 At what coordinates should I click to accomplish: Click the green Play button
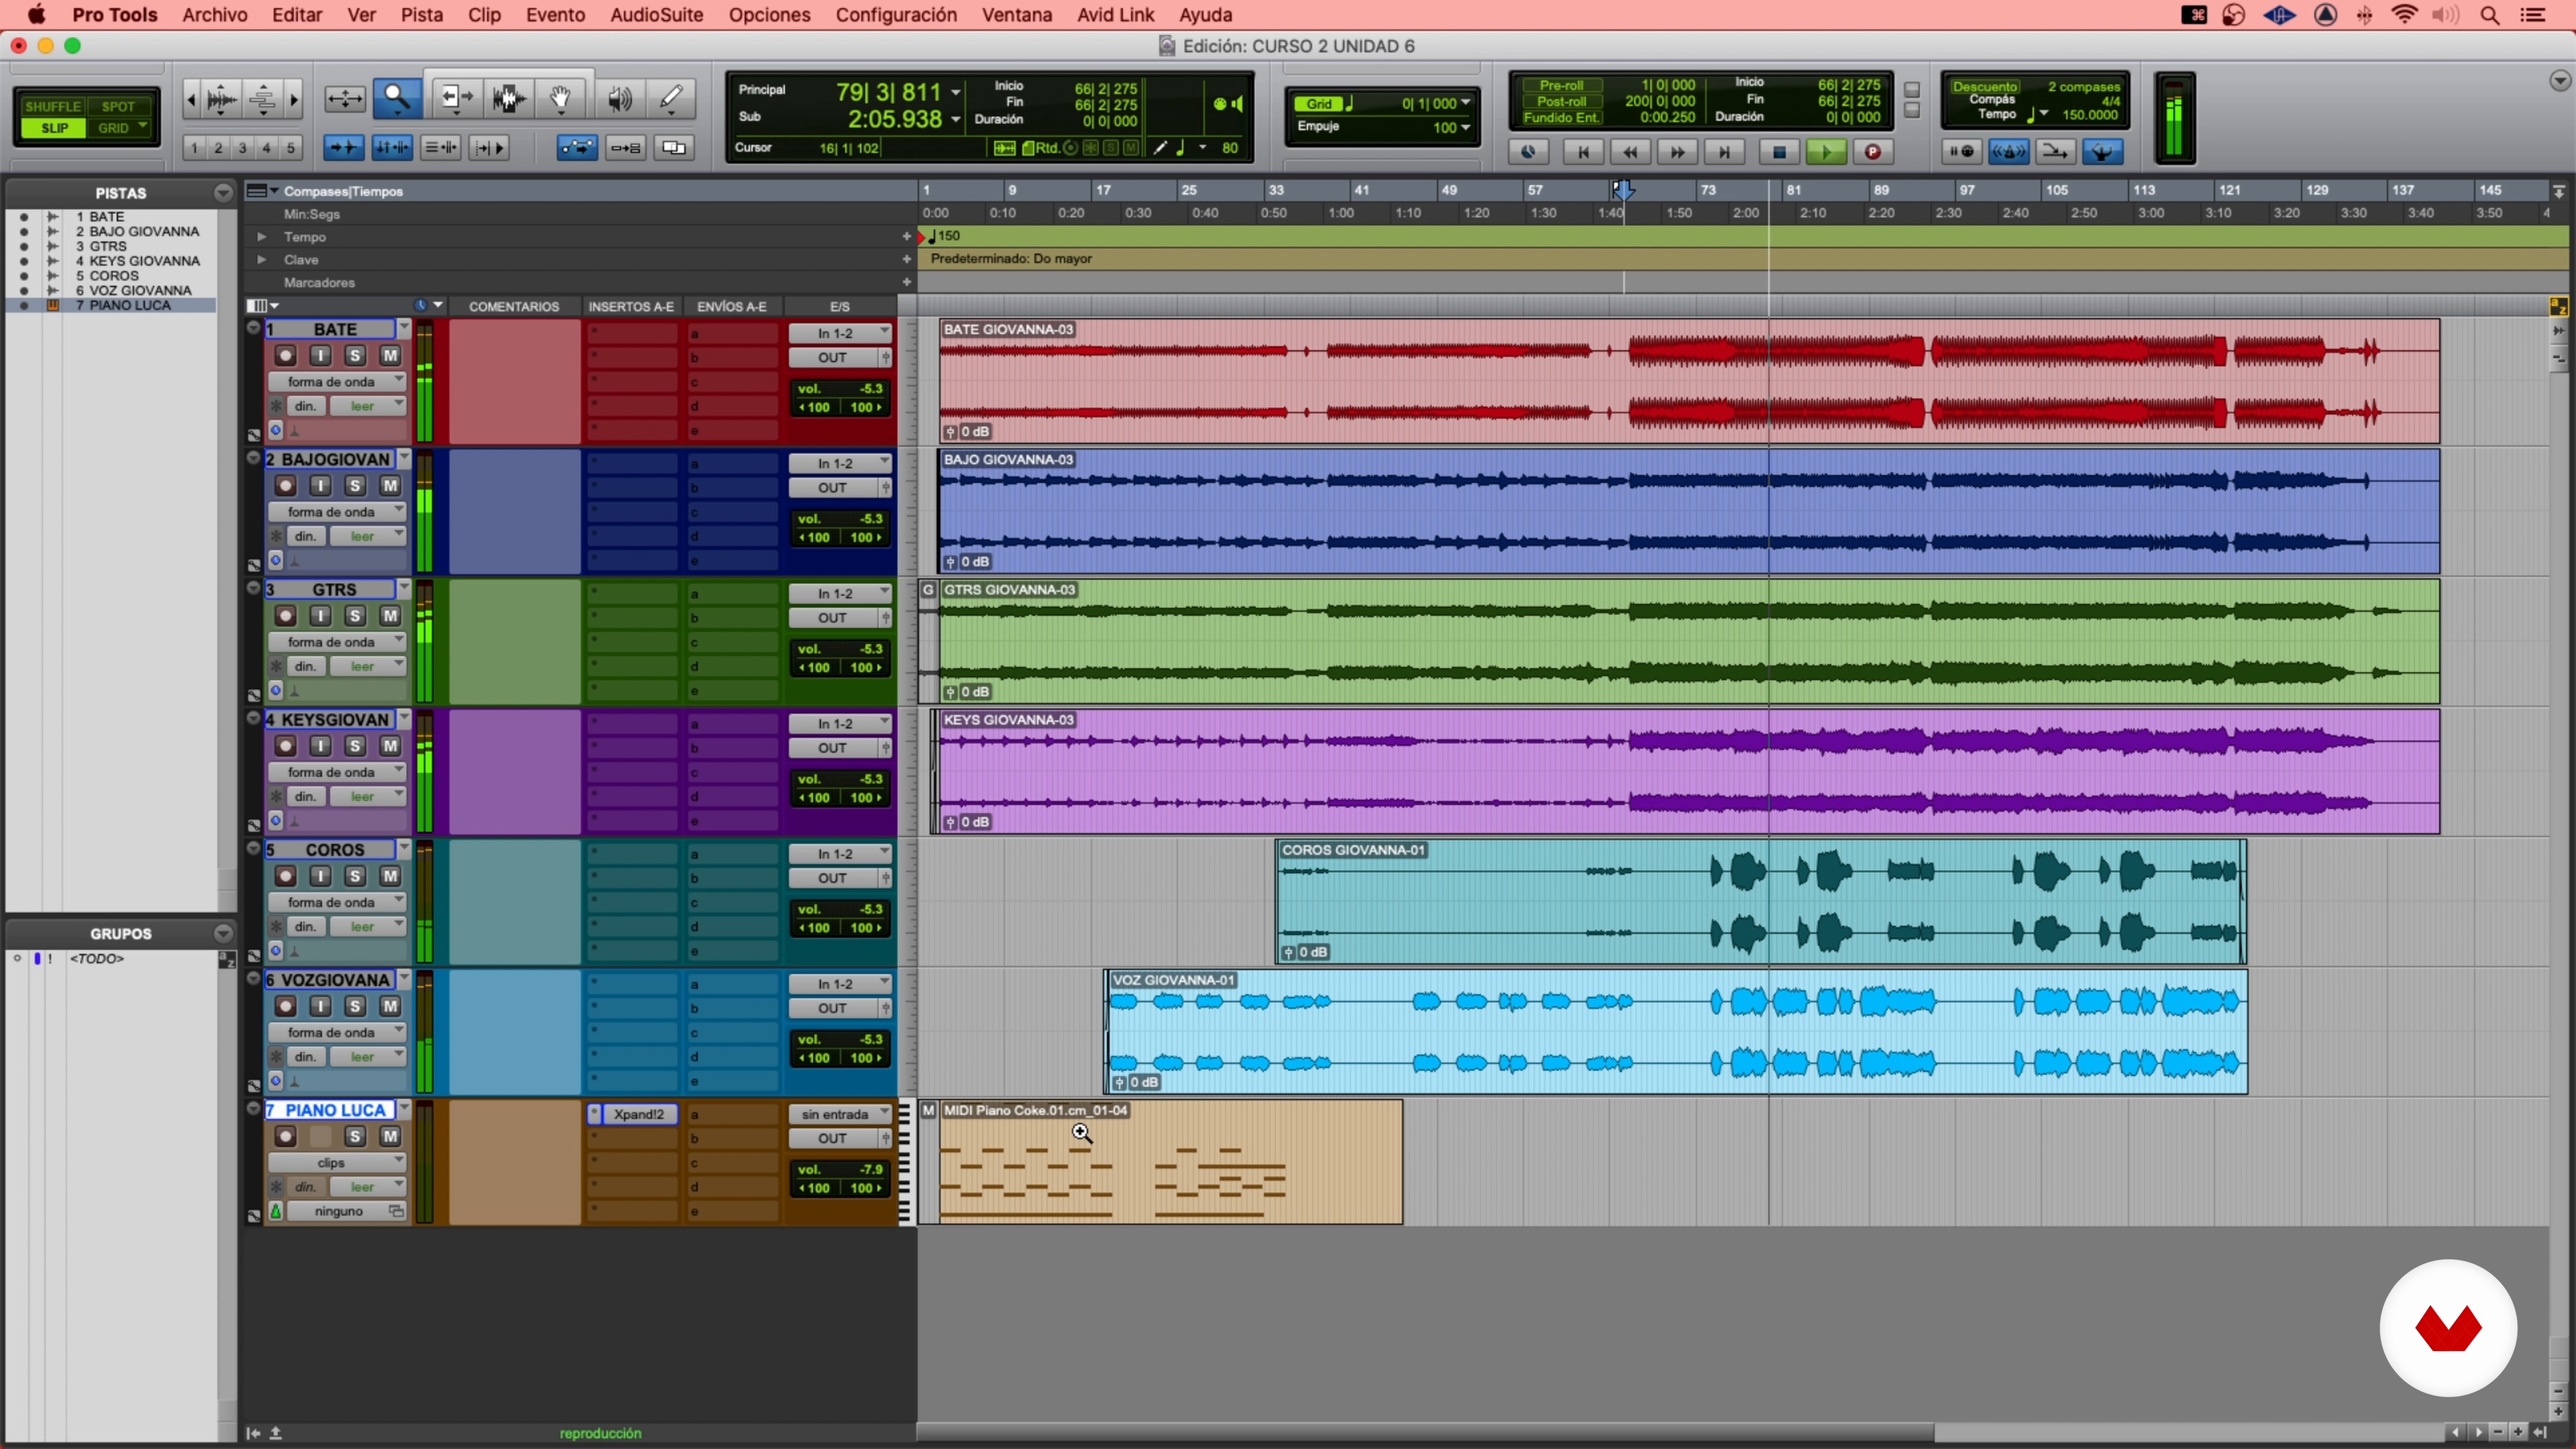[x=1826, y=152]
